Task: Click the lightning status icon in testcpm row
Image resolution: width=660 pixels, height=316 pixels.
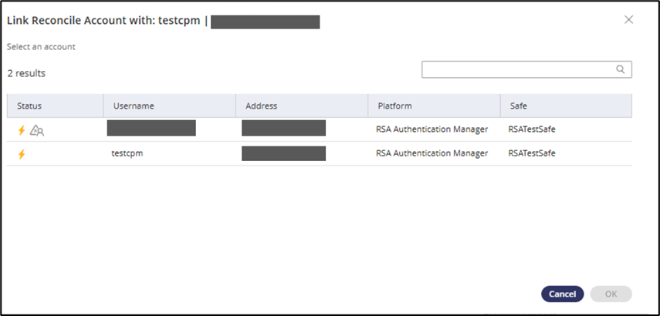Action: [22, 153]
